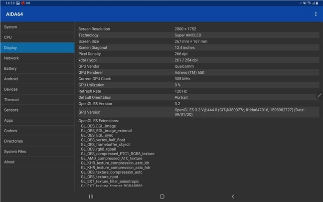Tap the red notification icon in status bar
Image resolution: width=323 pixels, height=202 pixels.
pos(23,3)
